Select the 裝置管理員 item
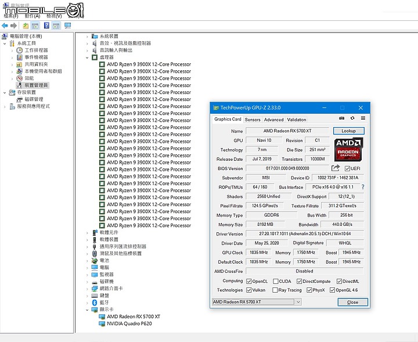Viewport: 418px width, 342px height. [x=36, y=85]
